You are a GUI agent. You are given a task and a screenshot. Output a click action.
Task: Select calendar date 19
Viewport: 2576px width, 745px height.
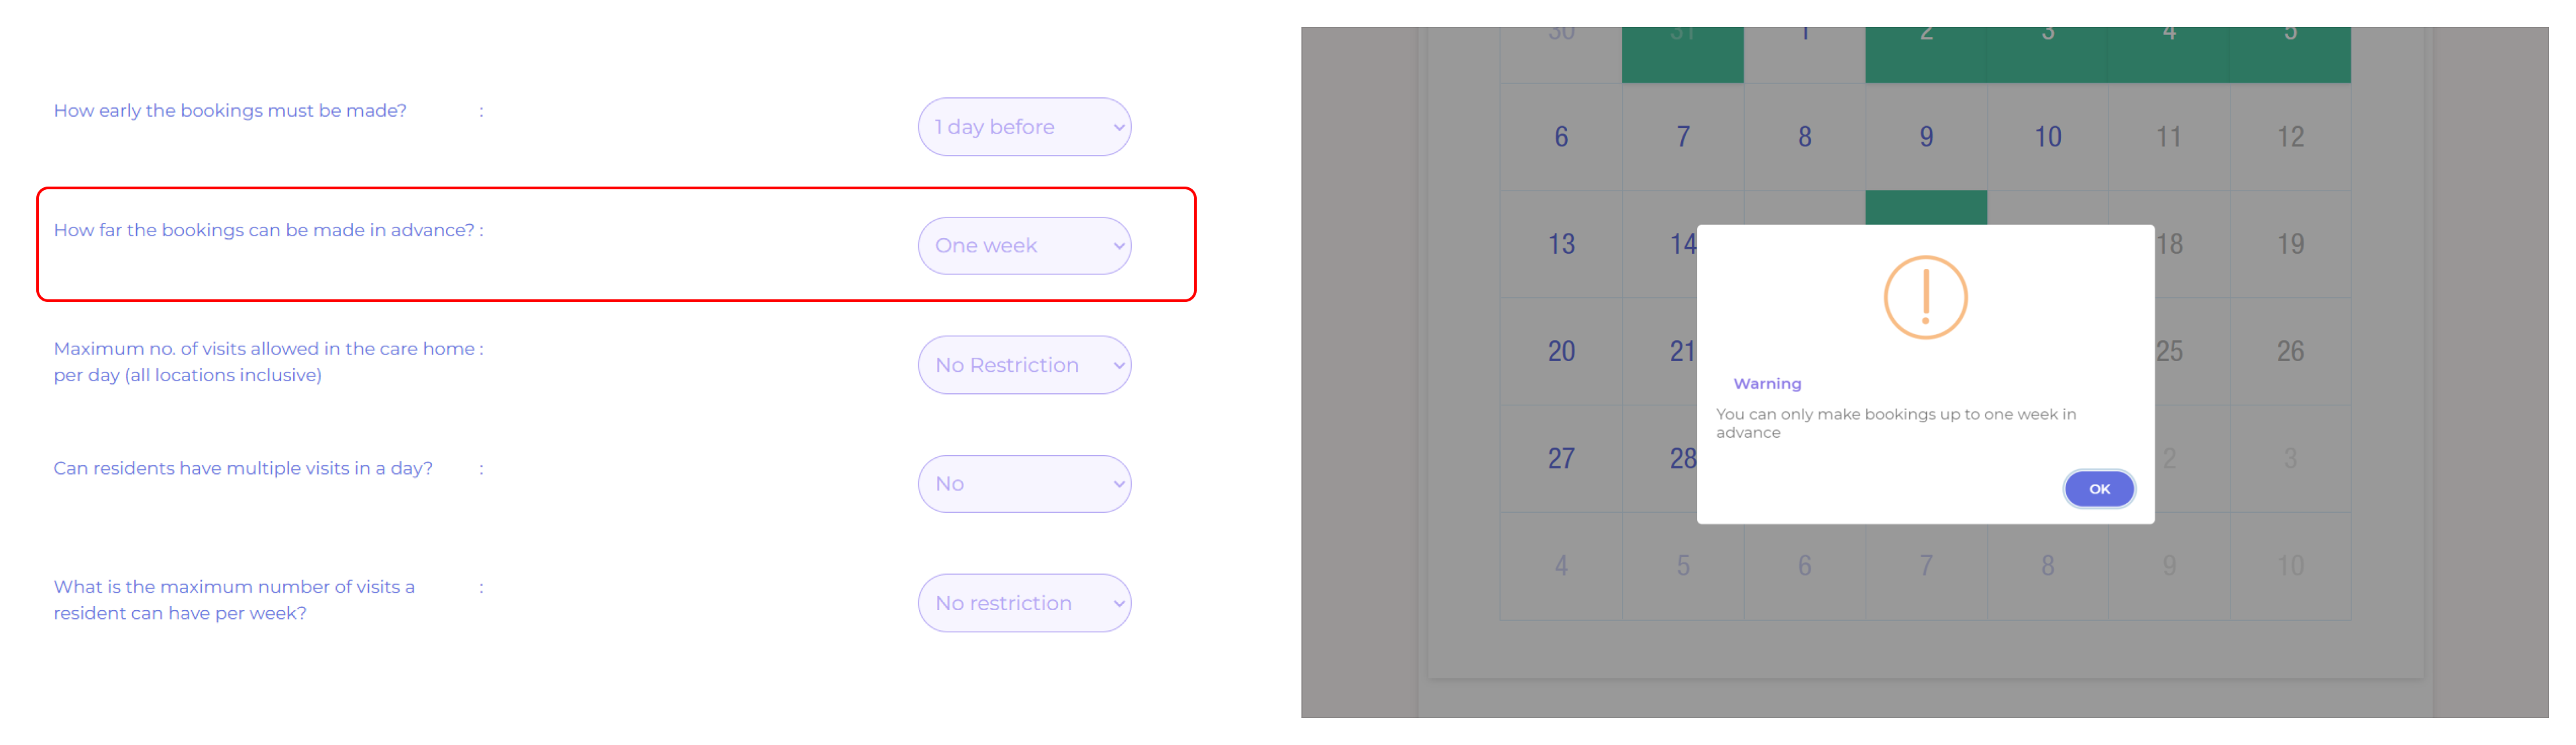click(x=2289, y=244)
